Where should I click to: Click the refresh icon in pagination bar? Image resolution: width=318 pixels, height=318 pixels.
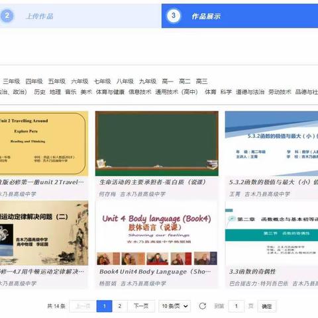(x=203, y=306)
